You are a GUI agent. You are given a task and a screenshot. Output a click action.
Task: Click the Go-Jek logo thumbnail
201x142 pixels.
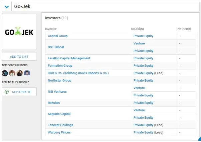coord(19,32)
